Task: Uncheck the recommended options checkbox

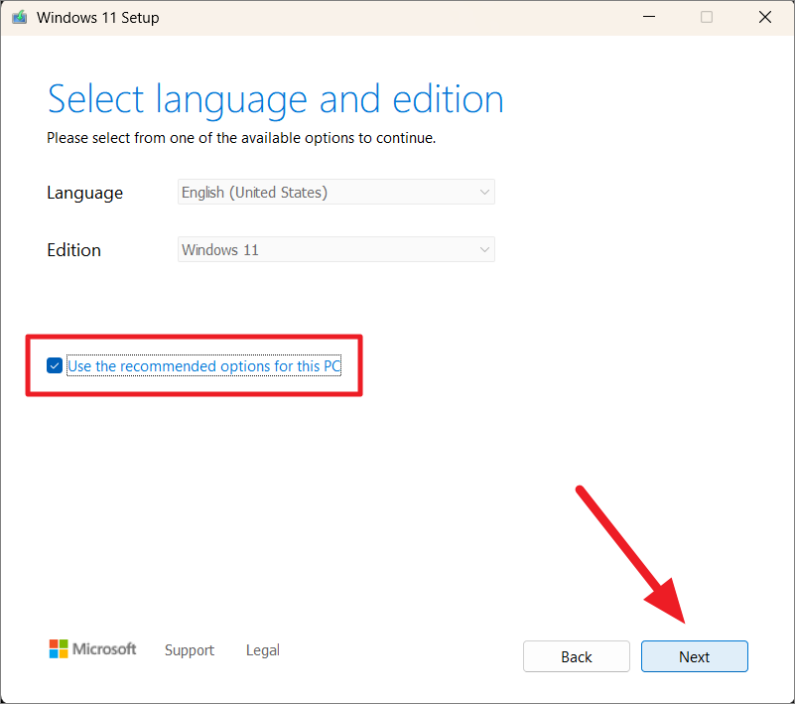Action: pyautogui.click(x=55, y=365)
